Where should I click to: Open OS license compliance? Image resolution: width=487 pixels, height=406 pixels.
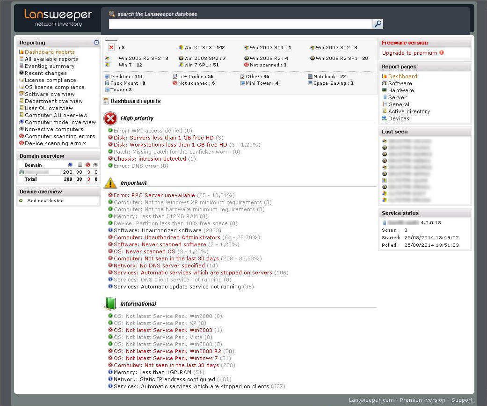click(x=55, y=88)
